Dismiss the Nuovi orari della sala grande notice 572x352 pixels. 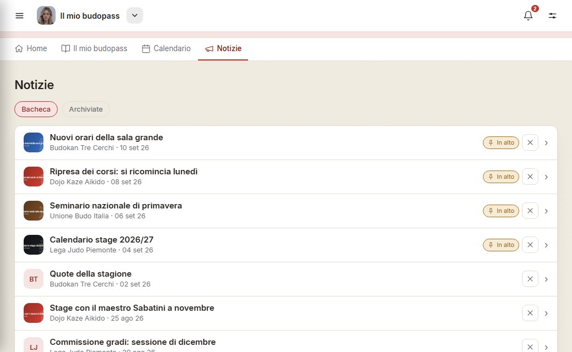[530, 142]
